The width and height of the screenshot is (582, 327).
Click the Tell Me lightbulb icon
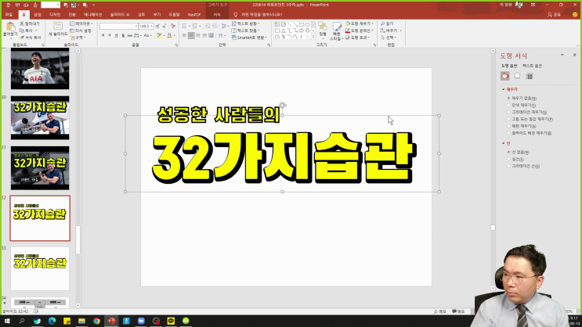[235, 14]
